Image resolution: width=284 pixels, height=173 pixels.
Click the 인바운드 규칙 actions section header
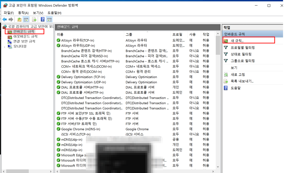pyautogui.click(x=253, y=34)
